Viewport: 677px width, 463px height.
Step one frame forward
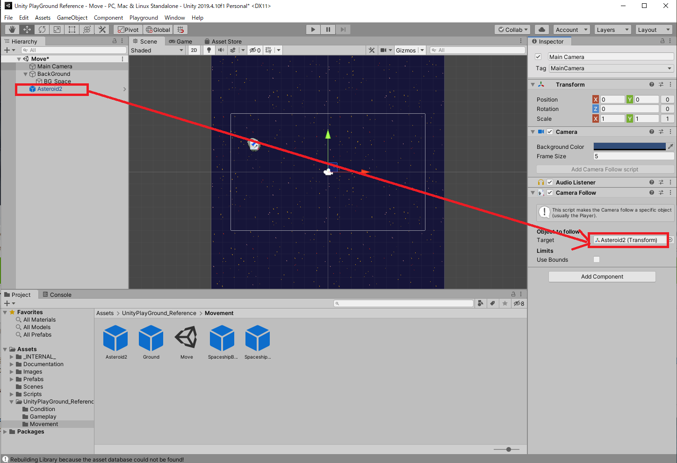click(343, 29)
